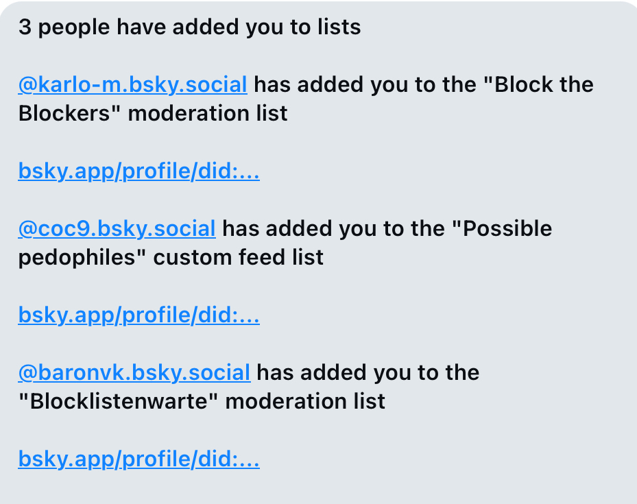Click "moderation list" text after Blockers
The height and width of the screenshot is (504, 637).
pyautogui.click(x=208, y=113)
